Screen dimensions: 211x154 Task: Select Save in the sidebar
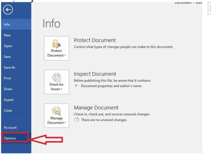(x=16, y=57)
